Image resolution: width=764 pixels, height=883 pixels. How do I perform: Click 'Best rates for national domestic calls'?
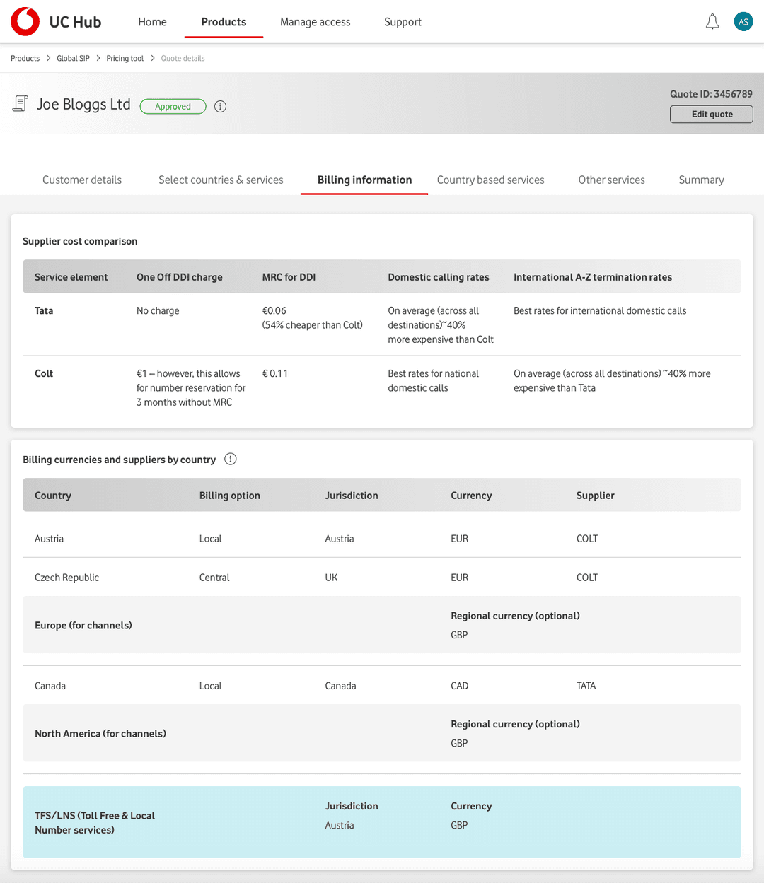[x=433, y=380]
